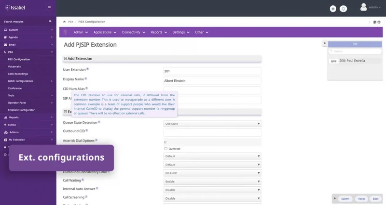Viewport: 386px width, 205px height.
Task: Open the info icon in top bar
Action: tap(333, 9)
